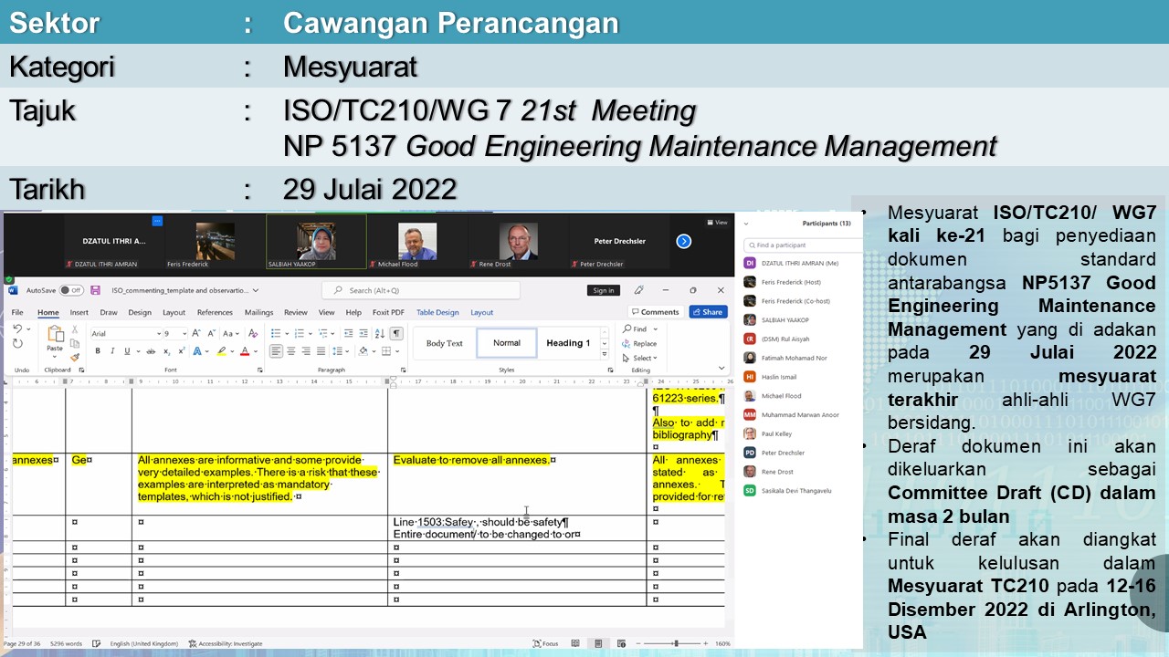The image size is (1169, 657).
Task: Click the Sign in button
Action: (604, 290)
